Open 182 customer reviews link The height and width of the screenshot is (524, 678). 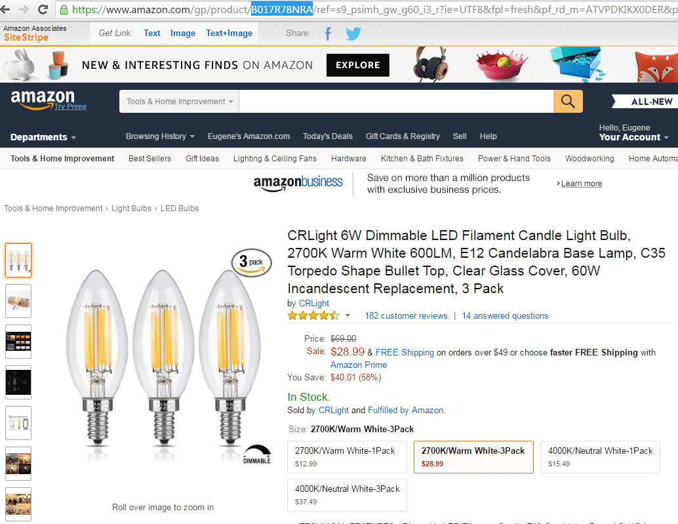[x=406, y=315]
